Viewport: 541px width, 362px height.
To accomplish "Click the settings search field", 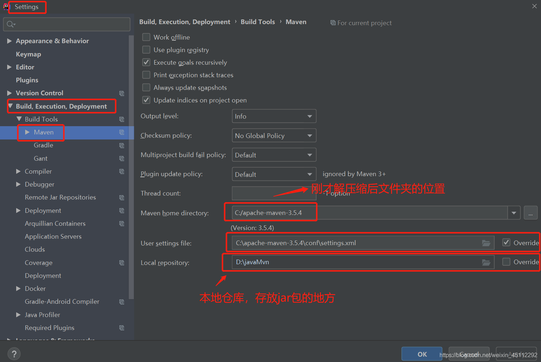I will [67, 24].
